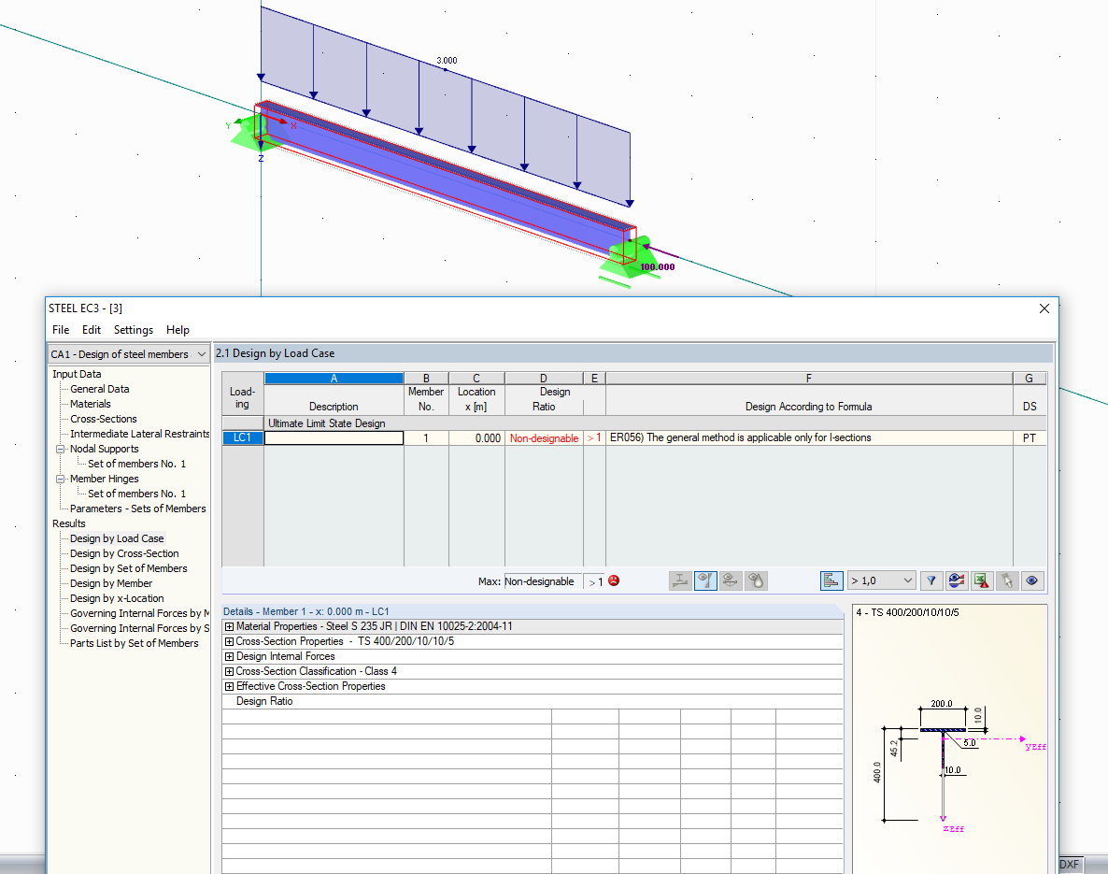
Task: Select the LC1 loading cell
Action: coord(242,437)
